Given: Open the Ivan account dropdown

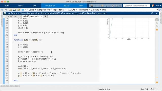Looking at the screenshot, I should coord(158,6).
